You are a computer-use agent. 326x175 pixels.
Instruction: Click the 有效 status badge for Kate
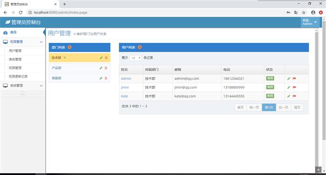270,96
